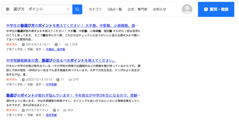
Task: Click 解決済み label on the 2015 result
Action: coord(12,110)
